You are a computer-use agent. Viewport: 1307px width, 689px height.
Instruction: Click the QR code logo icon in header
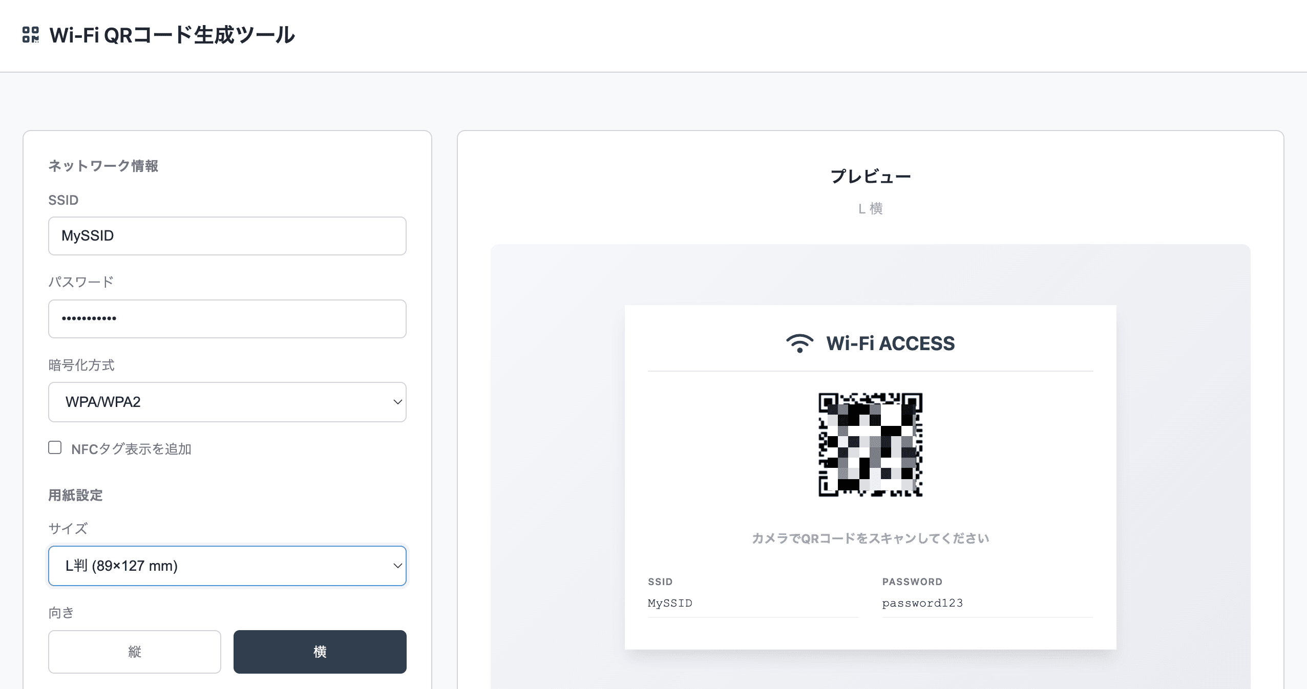(31, 35)
